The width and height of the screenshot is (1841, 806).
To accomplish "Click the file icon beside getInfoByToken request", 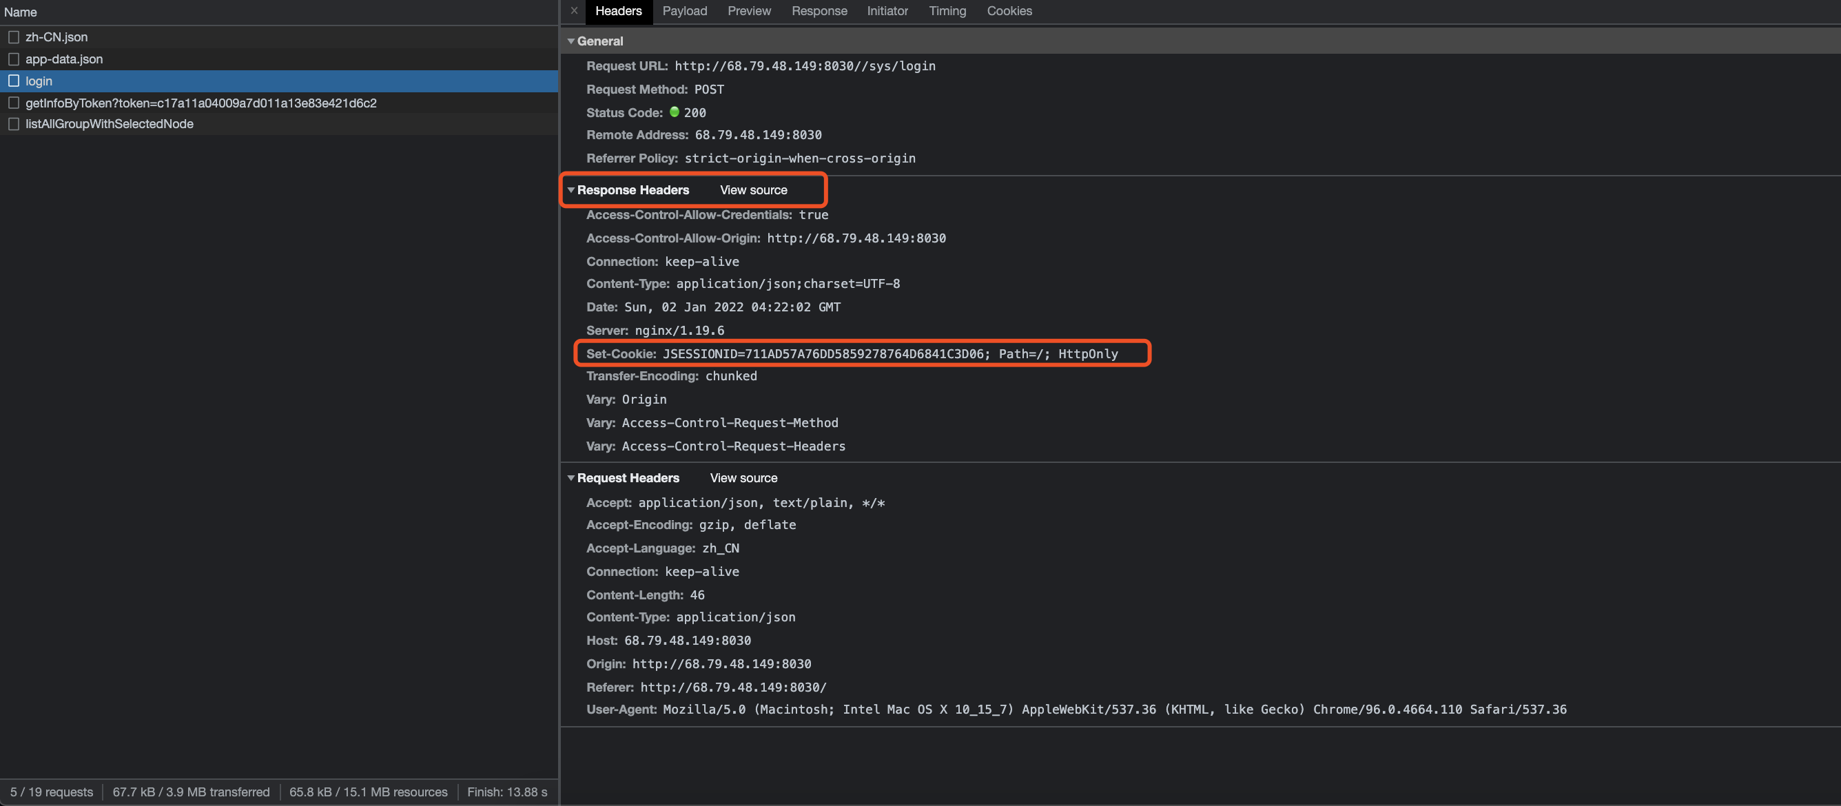I will 14,103.
